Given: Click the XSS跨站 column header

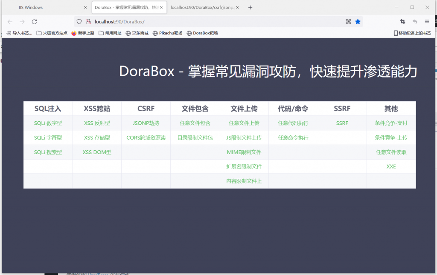Looking at the screenshot, I should click(97, 109).
